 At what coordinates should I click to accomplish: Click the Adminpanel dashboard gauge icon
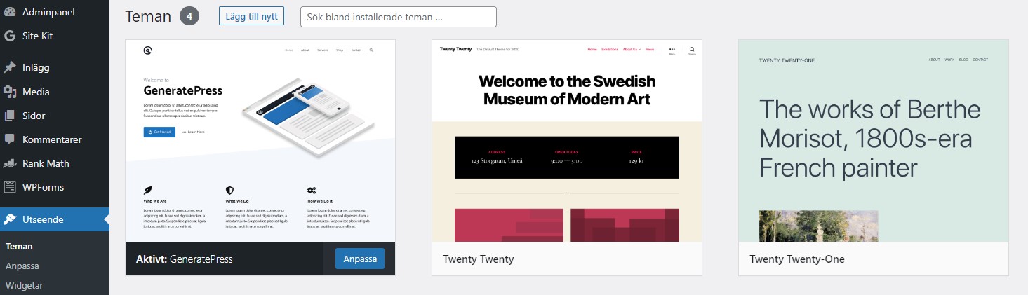click(10, 12)
